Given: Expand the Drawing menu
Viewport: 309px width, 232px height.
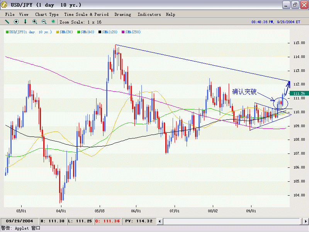Looking at the screenshot, I should click(x=123, y=14).
